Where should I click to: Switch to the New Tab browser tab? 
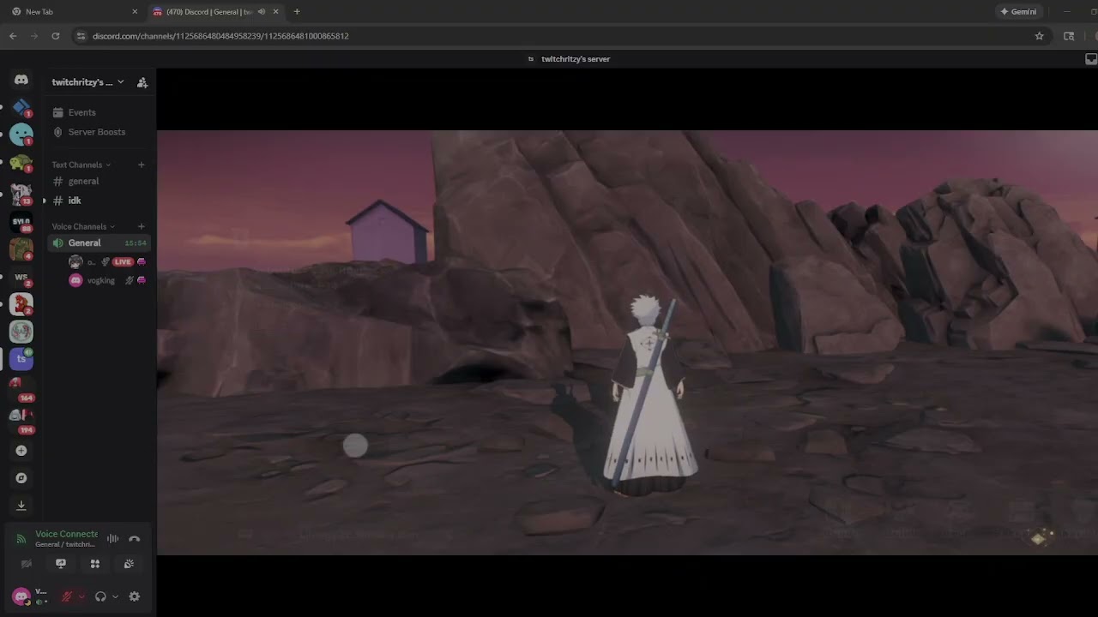[x=74, y=12]
